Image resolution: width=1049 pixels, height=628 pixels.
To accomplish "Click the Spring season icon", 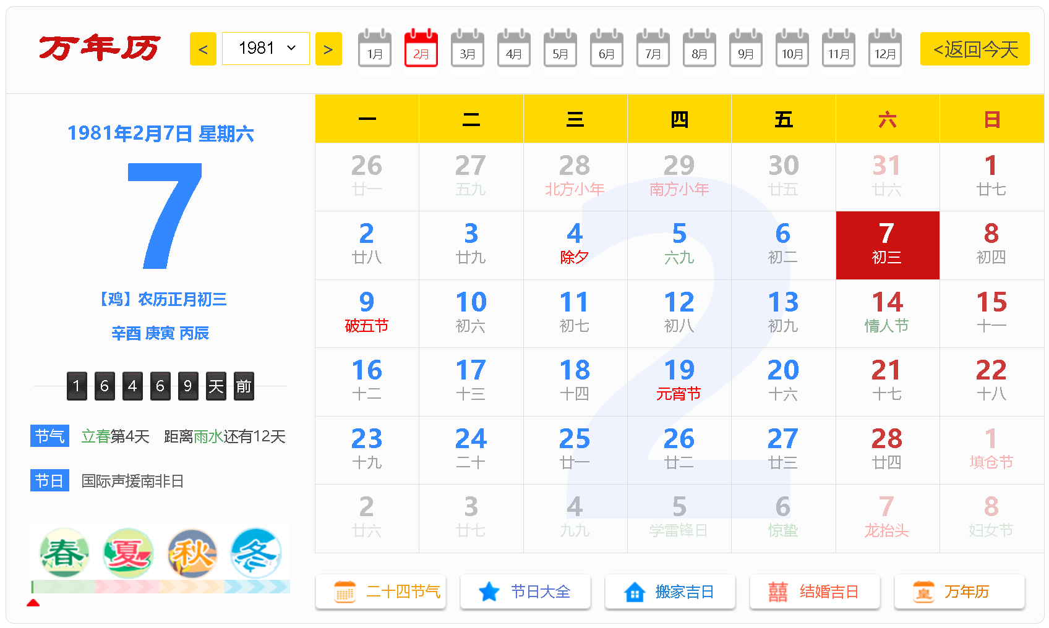I will (64, 553).
